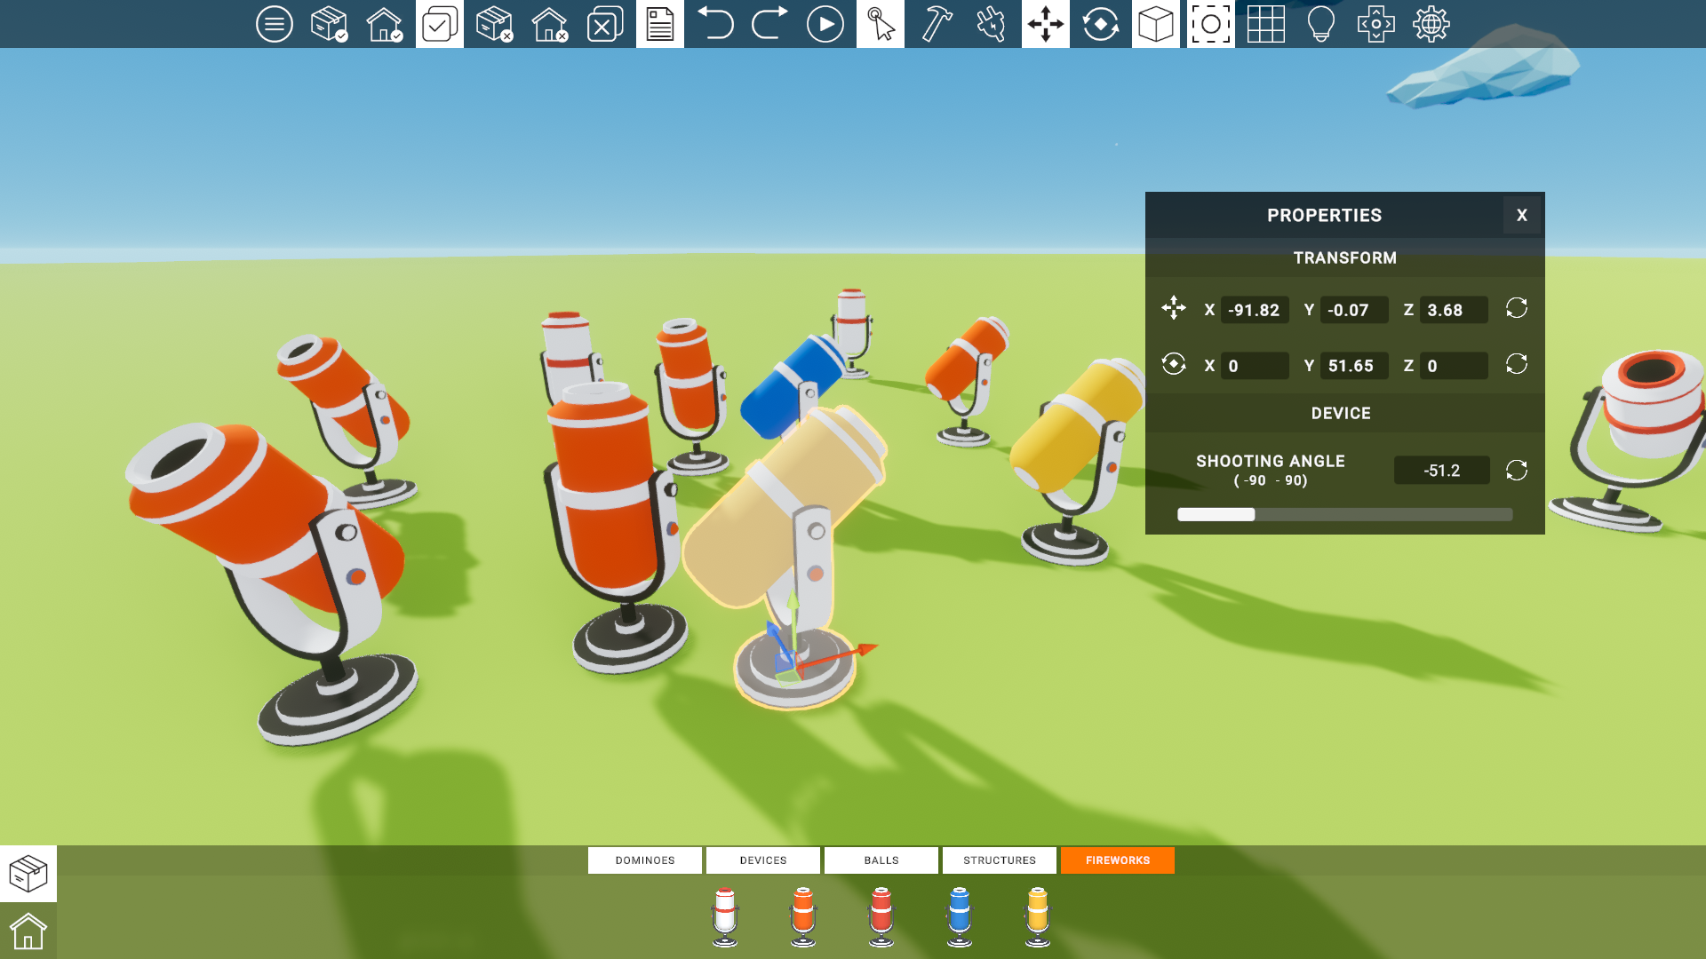The height and width of the screenshot is (959, 1706).
Task: Toggle the move gizmo tool
Action: point(1046,24)
